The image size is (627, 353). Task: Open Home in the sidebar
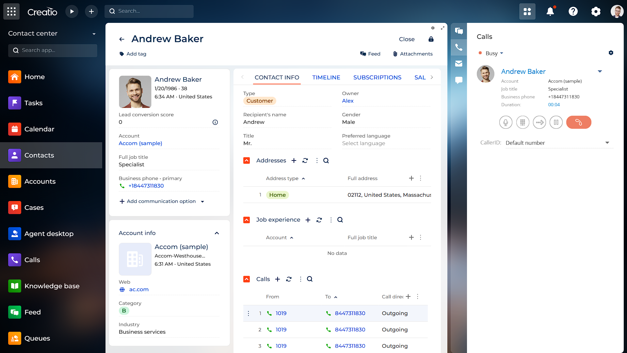point(51,77)
